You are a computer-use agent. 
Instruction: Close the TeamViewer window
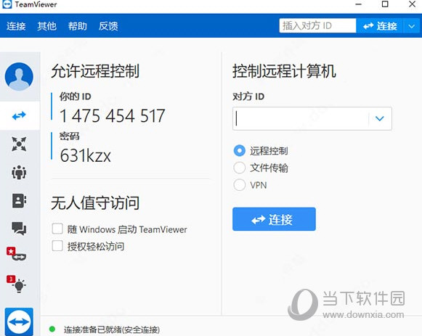(412, 4)
